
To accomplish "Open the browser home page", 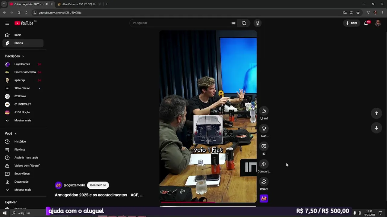I will pos(26,13).
